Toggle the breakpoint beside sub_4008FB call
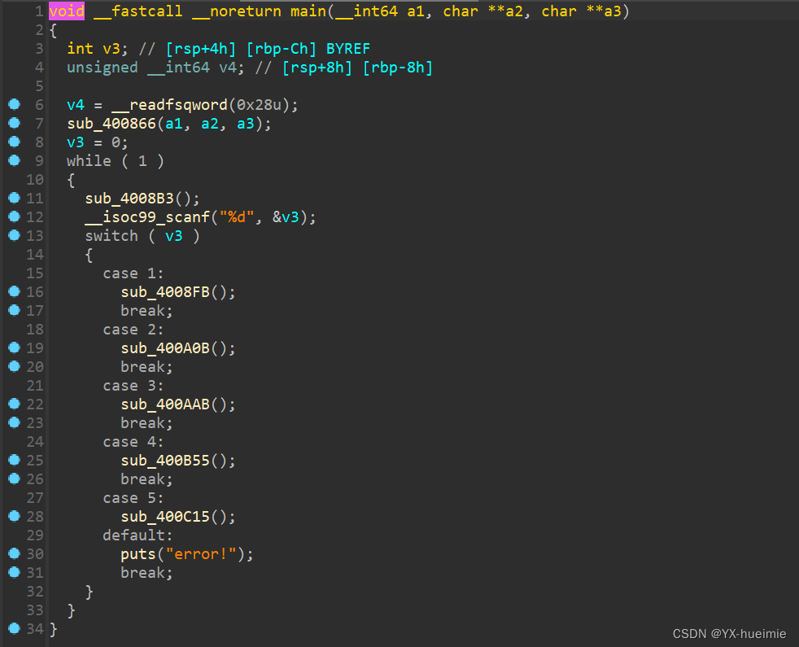The image size is (799, 647). click(13, 291)
